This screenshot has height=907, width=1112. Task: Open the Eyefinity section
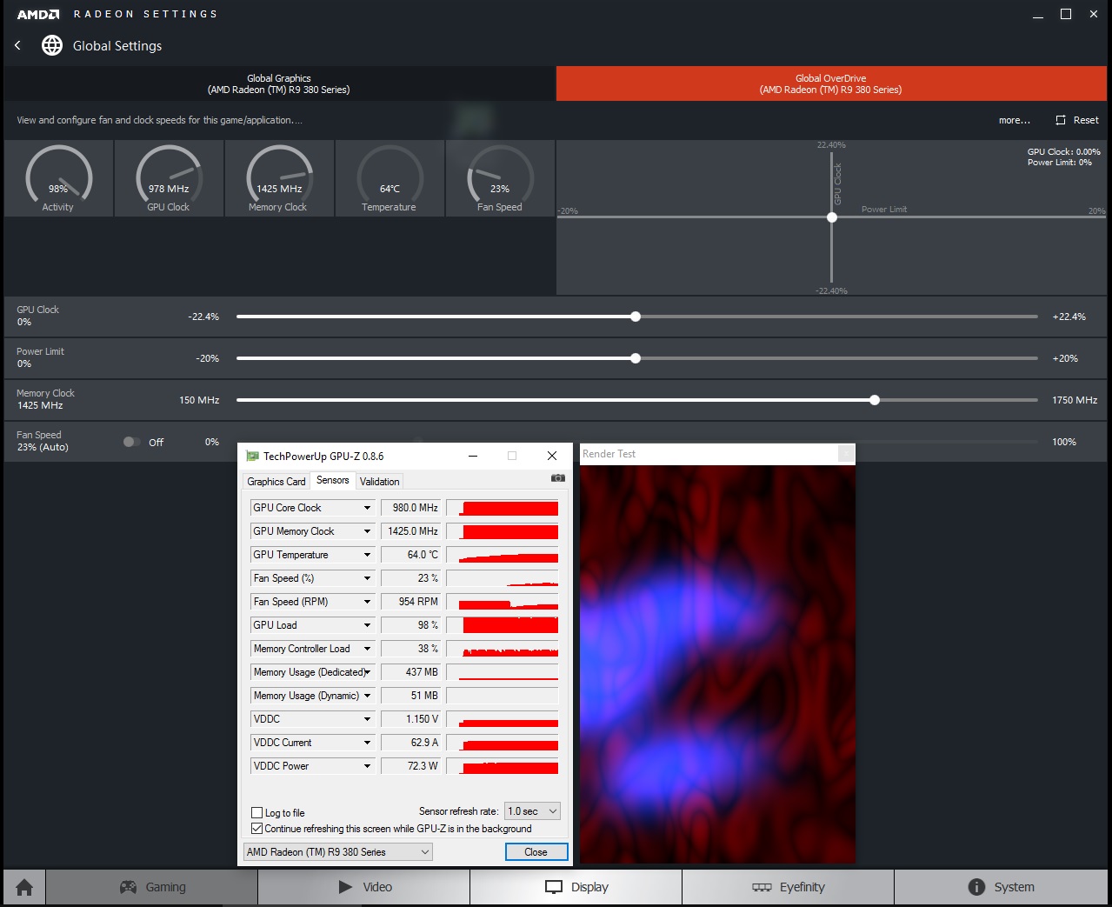click(x=788, y=887)
